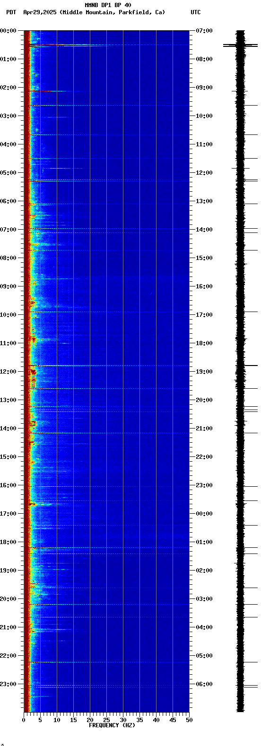Click the PDT axis label "12:00"
This screenshot has height=750, width=261.
point(8,372)
